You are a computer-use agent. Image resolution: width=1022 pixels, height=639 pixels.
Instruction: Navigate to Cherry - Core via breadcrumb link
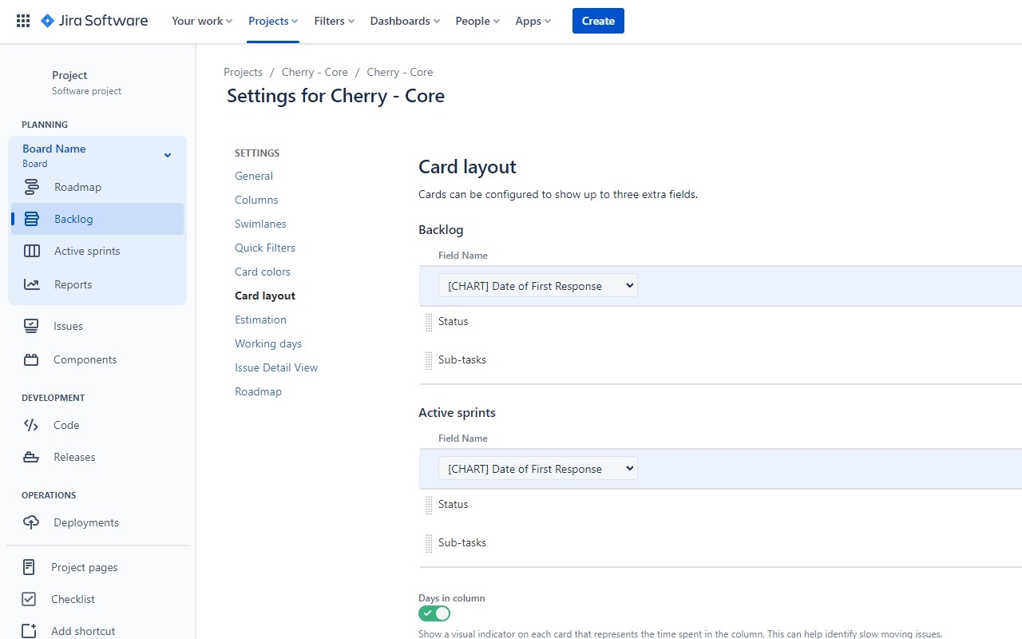315,72
